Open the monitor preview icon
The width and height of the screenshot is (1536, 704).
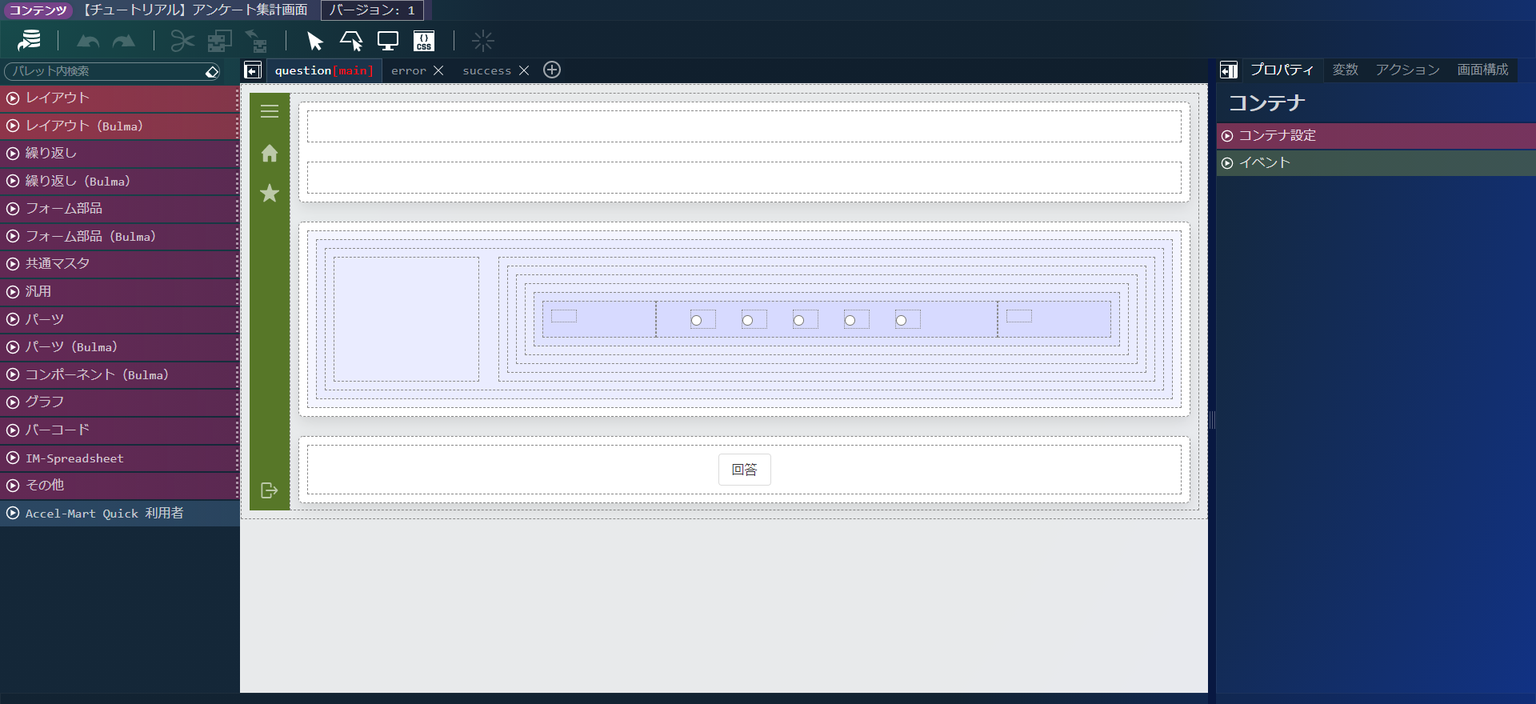[388, 41]
